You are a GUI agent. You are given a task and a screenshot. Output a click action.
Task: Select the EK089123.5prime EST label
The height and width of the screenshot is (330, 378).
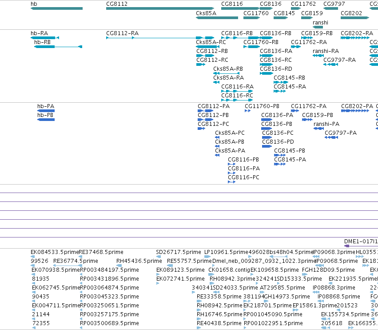tap(180, 270)
